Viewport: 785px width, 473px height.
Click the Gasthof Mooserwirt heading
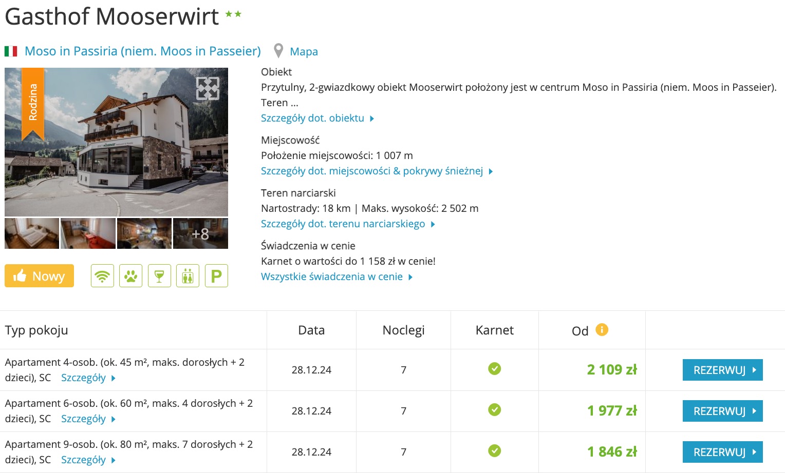[111, 16]
